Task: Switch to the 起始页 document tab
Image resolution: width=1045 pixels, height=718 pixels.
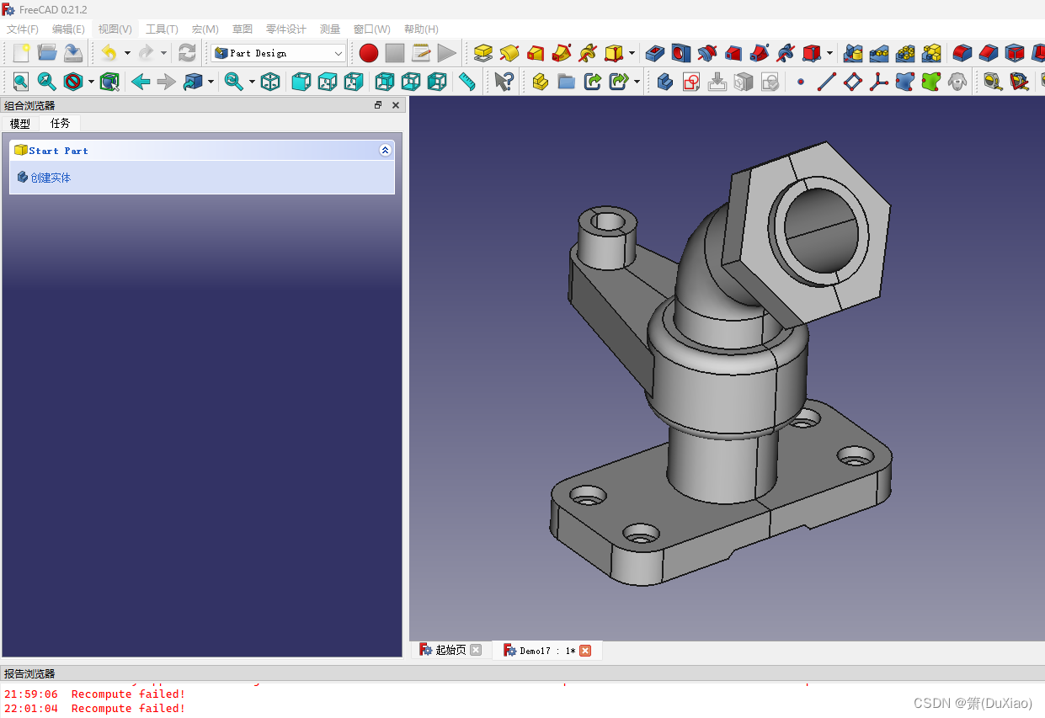Action: coord(451,650)
